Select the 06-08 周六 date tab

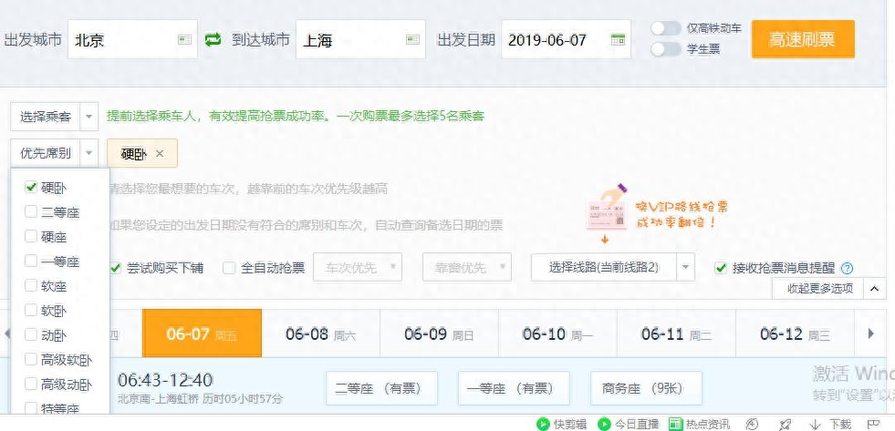(x=320, y=334)
